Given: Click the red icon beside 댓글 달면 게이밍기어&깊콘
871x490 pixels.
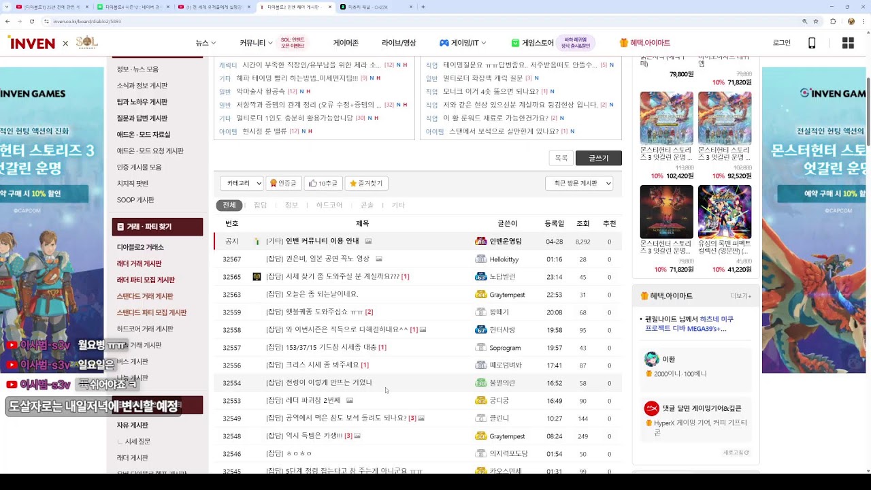Looking at the screenshot, I should [651, 408].
